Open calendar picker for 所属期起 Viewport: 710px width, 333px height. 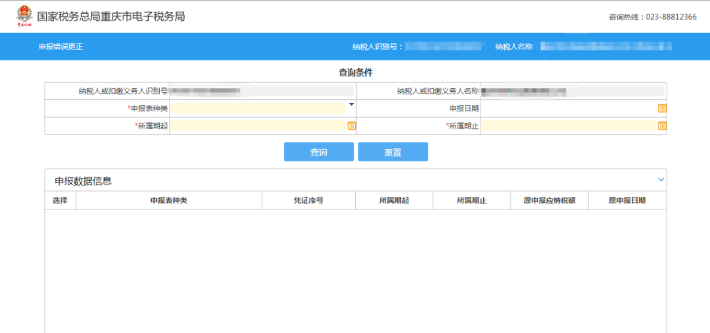coord(351,126)
